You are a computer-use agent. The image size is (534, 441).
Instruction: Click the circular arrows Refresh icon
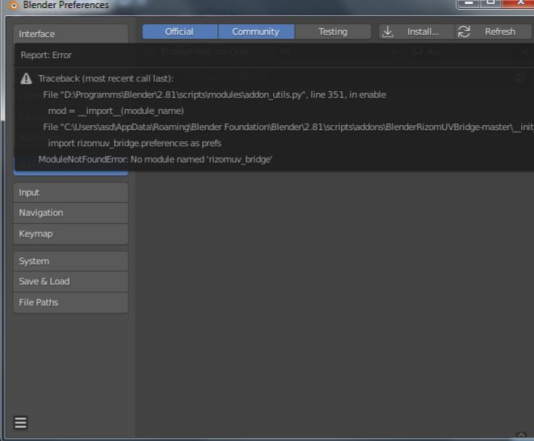464,31
